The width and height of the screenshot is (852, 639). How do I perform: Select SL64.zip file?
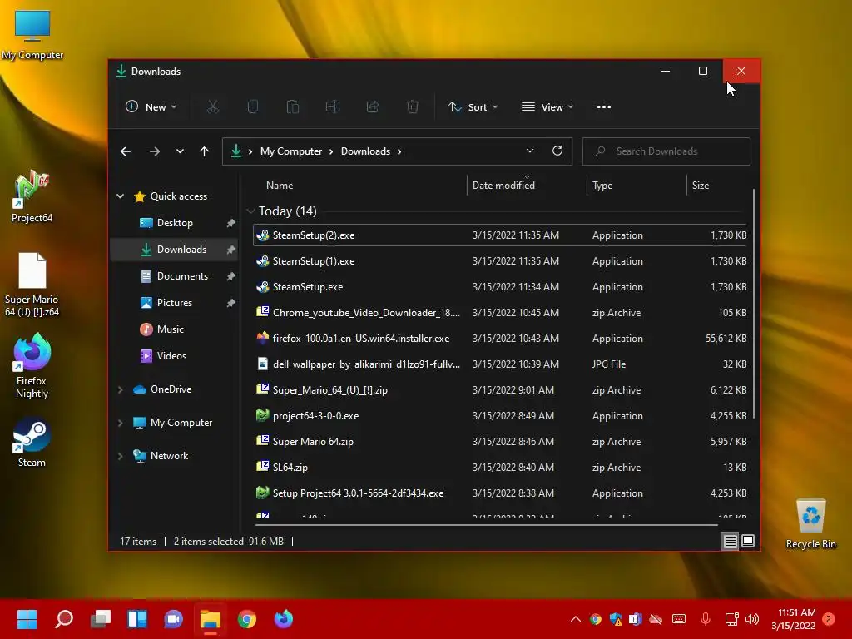pyautogui.click(x=500, y=468)
